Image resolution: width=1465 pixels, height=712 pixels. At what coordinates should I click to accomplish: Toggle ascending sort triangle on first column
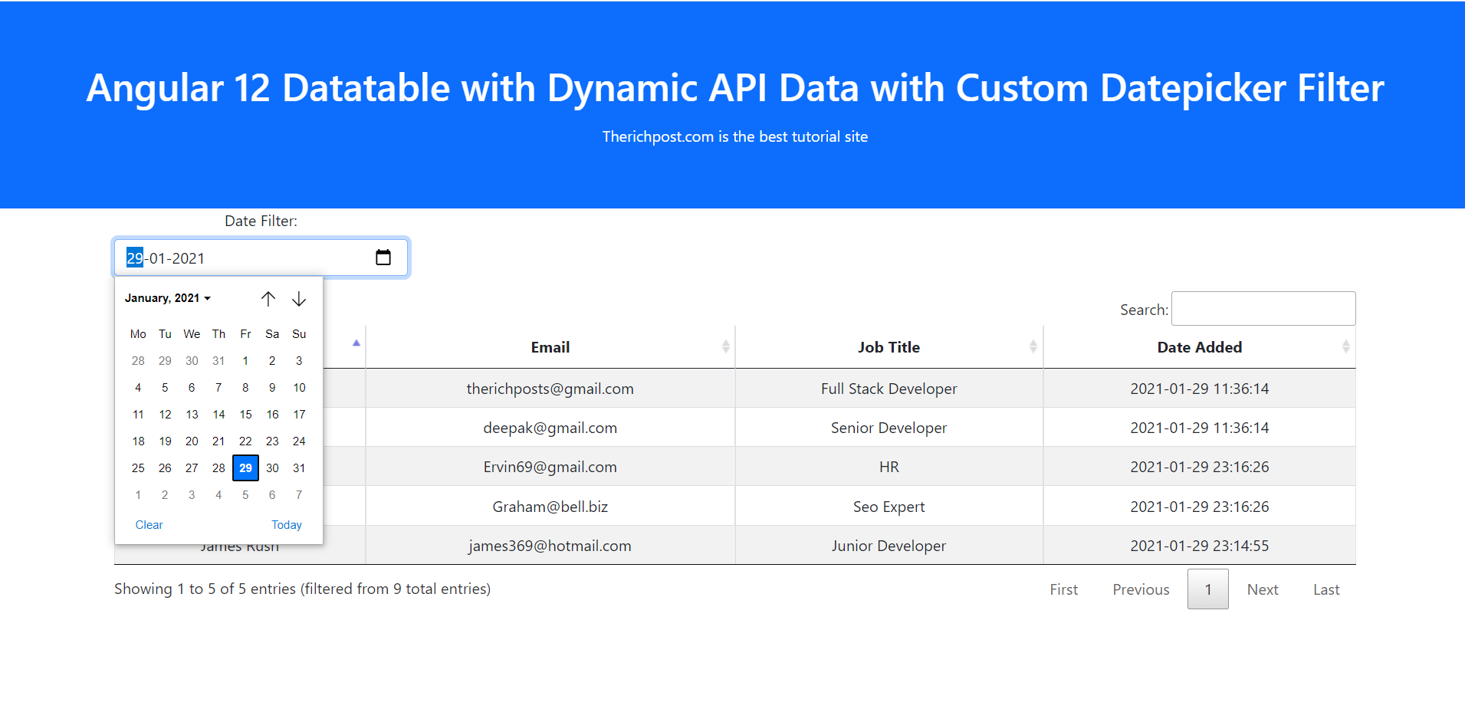(356, 343)
